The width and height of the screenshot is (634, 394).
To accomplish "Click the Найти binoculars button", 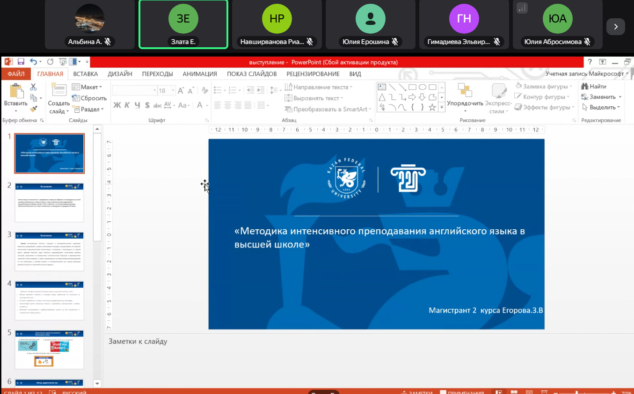I will (593, 87).
